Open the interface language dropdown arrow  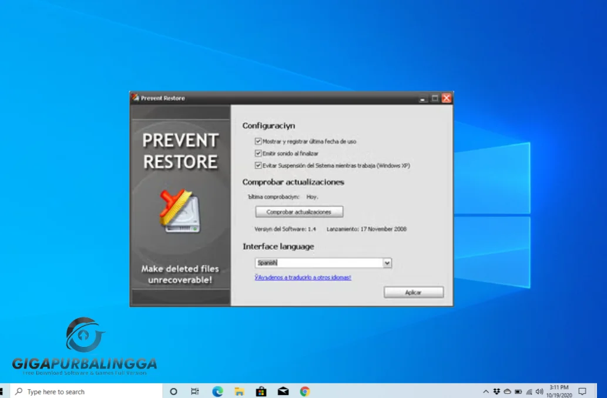(387, 263)
